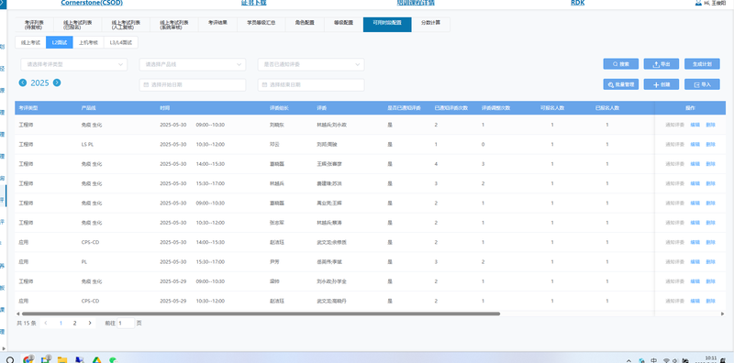Open the 是否已通知评委 dropdown
The height and width of the screenshot is (363, 734).
click(311, 64)
